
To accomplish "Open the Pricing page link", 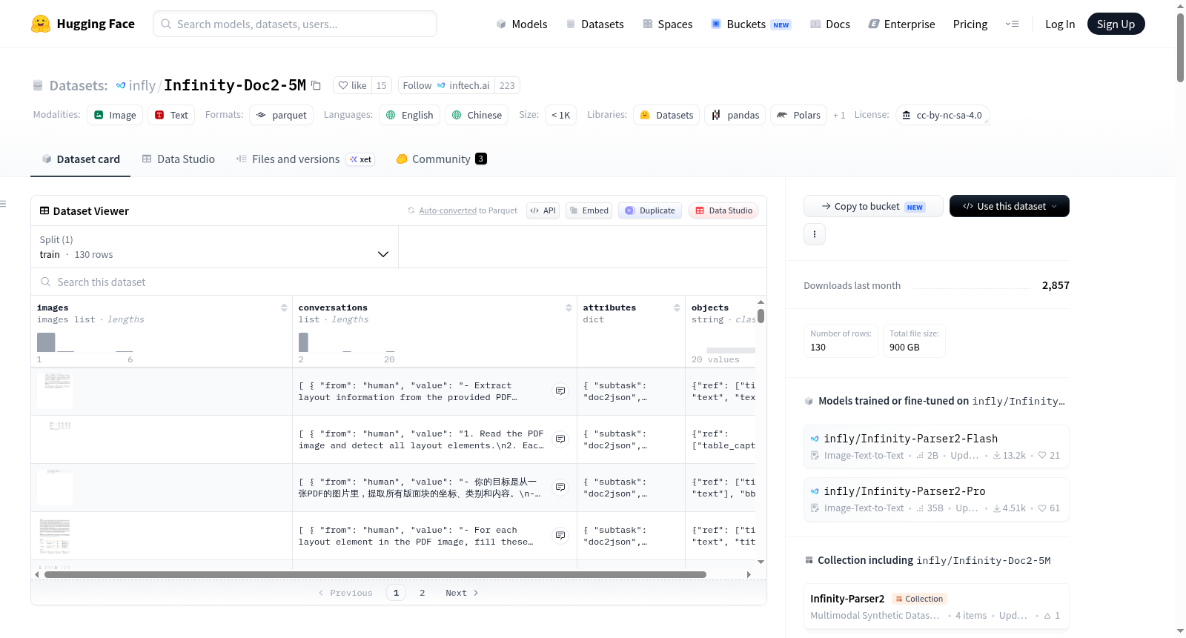I will pyautogui.click(x=970, y=24).
